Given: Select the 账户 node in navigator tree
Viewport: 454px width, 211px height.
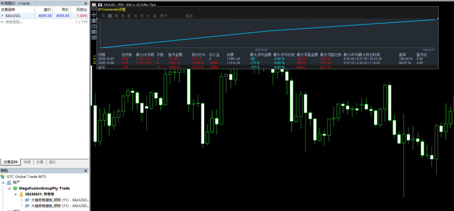Looking at the screenshot, I should pos(17,182).
